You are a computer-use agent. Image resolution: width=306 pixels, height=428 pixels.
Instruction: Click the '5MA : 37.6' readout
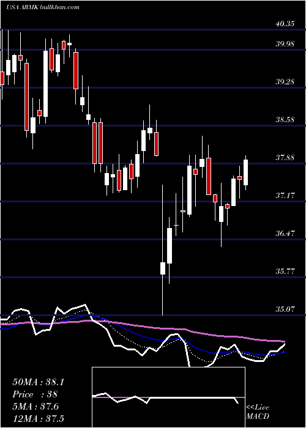click(x=35, y=407)
